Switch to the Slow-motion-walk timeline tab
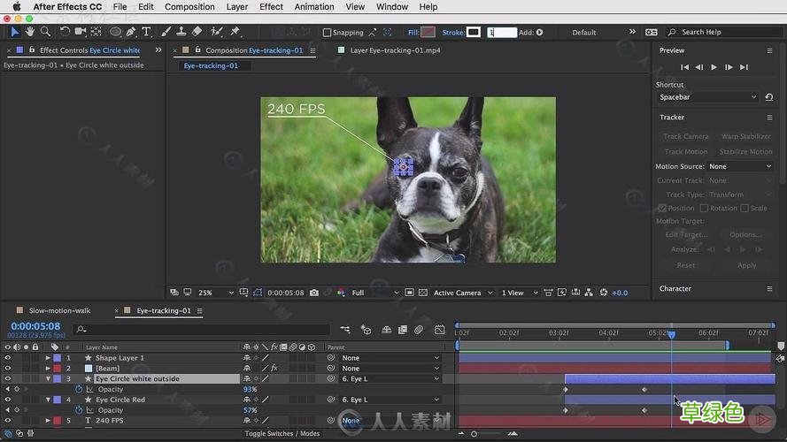787x442 pixels. pos(60,311)
